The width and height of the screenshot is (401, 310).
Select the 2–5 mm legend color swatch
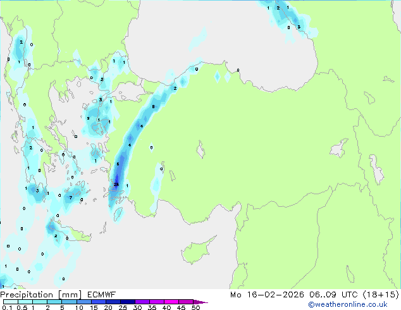54,302
